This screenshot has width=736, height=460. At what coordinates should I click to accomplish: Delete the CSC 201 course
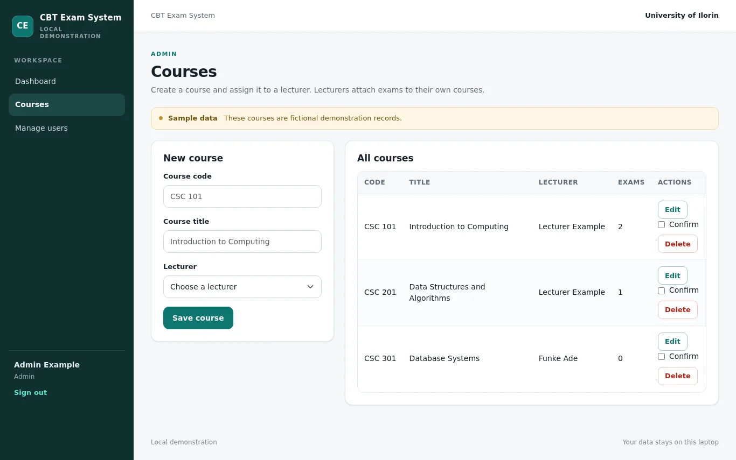pyautogui.click(x=678, y=310)
